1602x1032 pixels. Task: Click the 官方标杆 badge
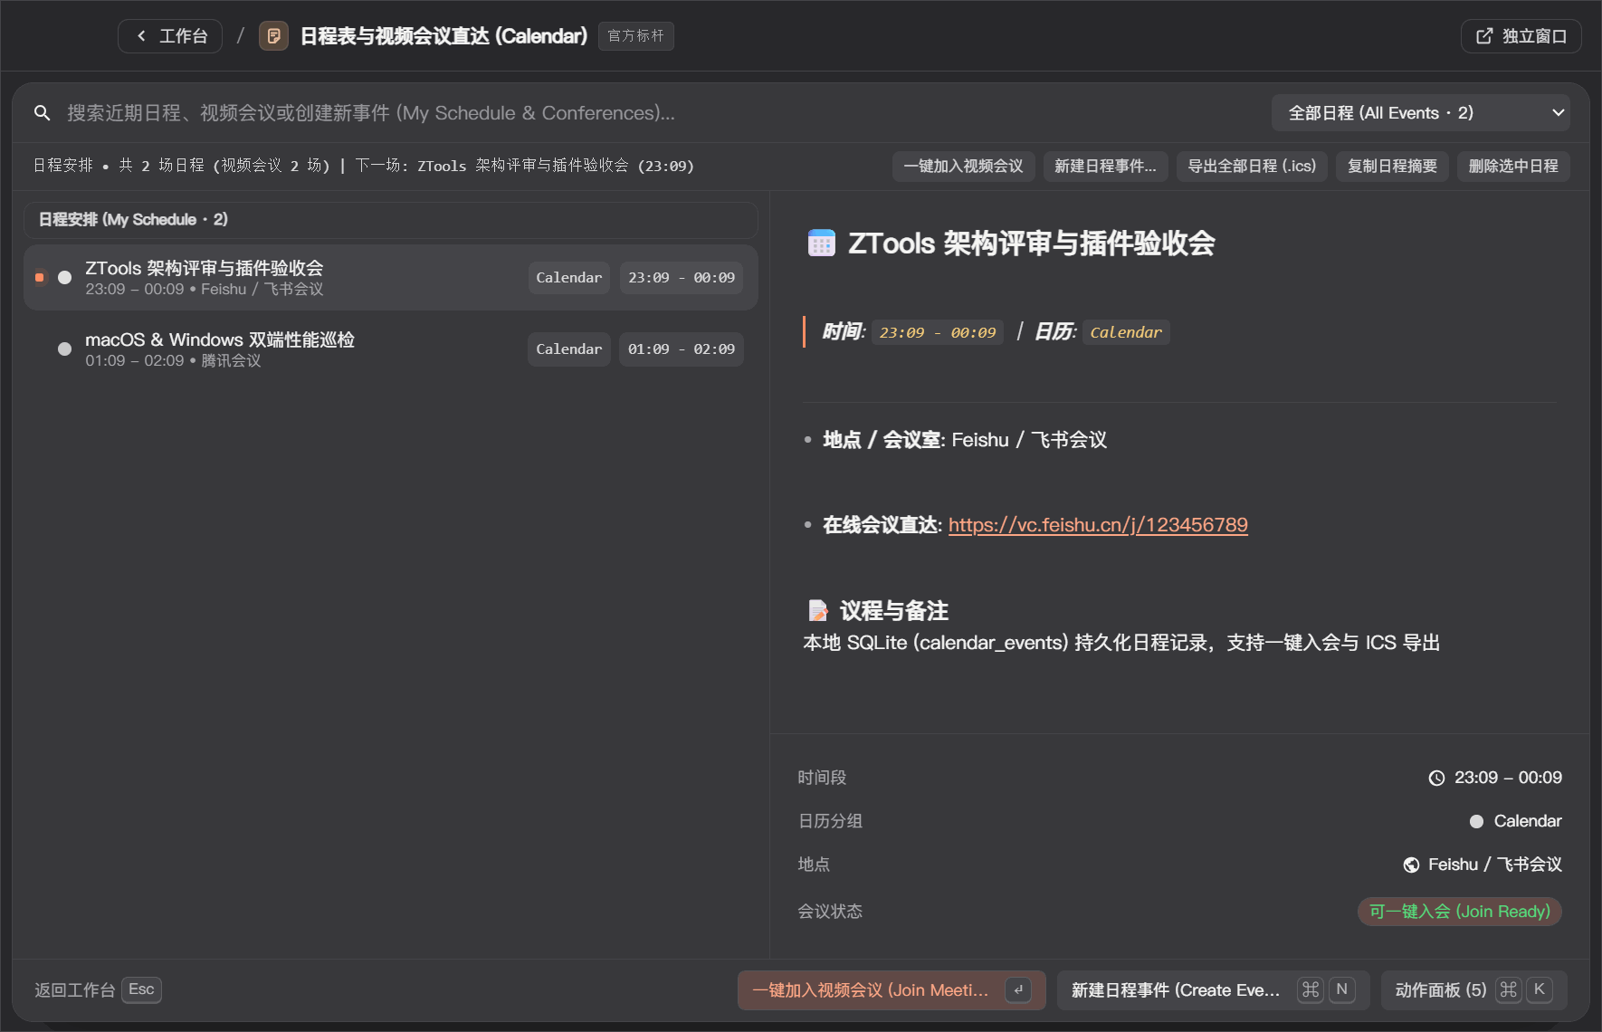point(636,36)
